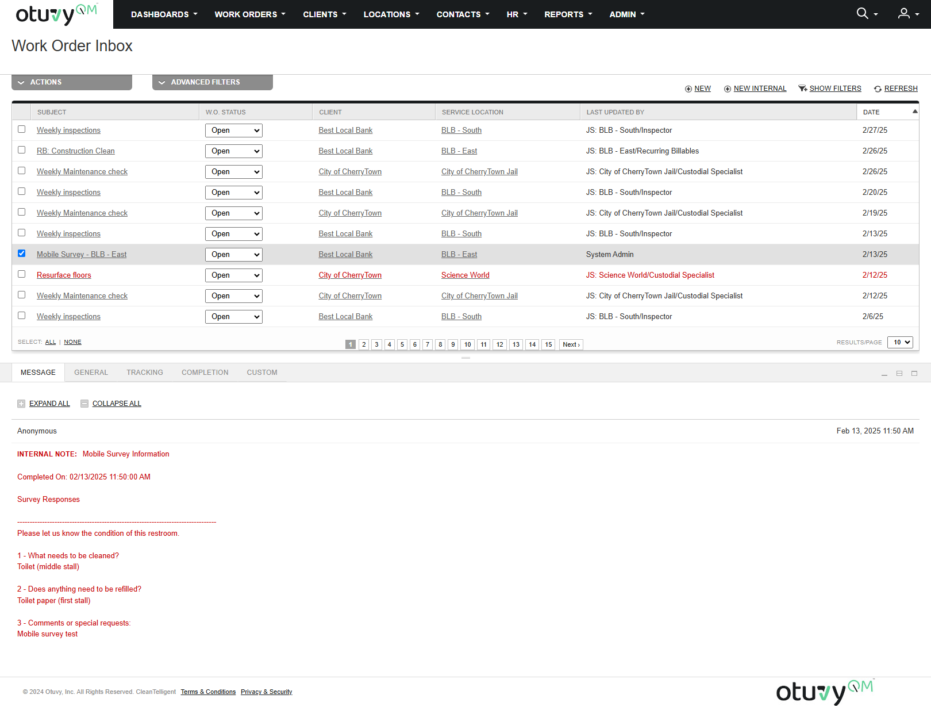
Task: Check the Weekly inspections 2/27/25 row checkbox
Action: [22, 129]
